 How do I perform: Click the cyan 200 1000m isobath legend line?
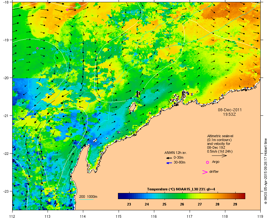[x=86, y=200]
